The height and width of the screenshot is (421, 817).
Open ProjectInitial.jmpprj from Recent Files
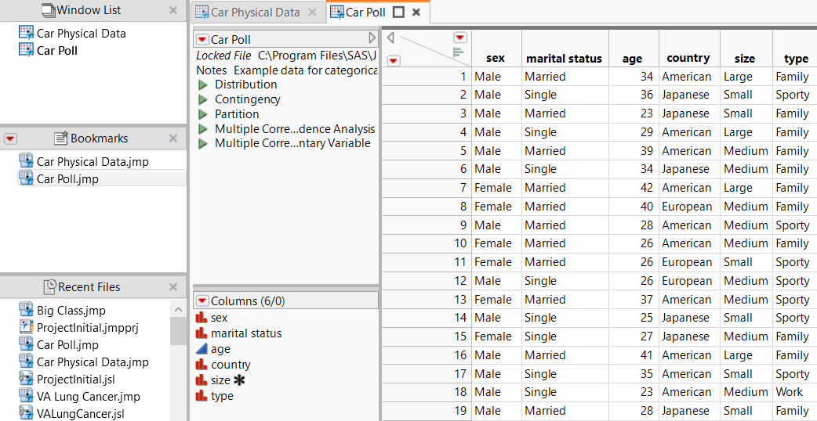[87, 328]
